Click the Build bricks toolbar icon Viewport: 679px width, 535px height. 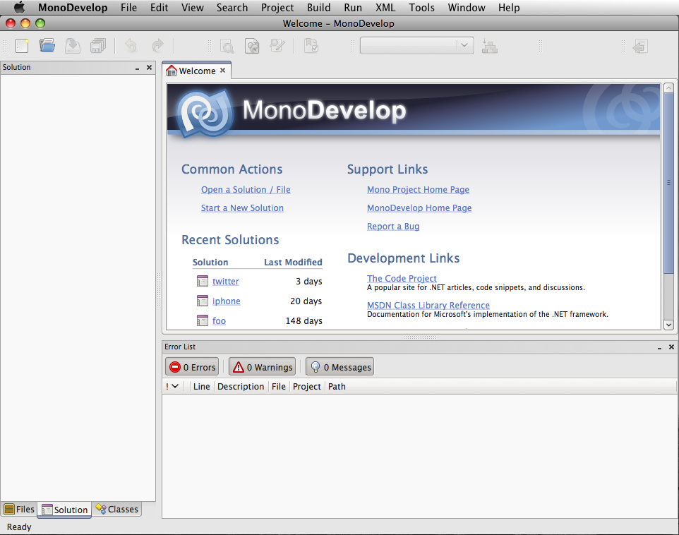coord(490,46)
